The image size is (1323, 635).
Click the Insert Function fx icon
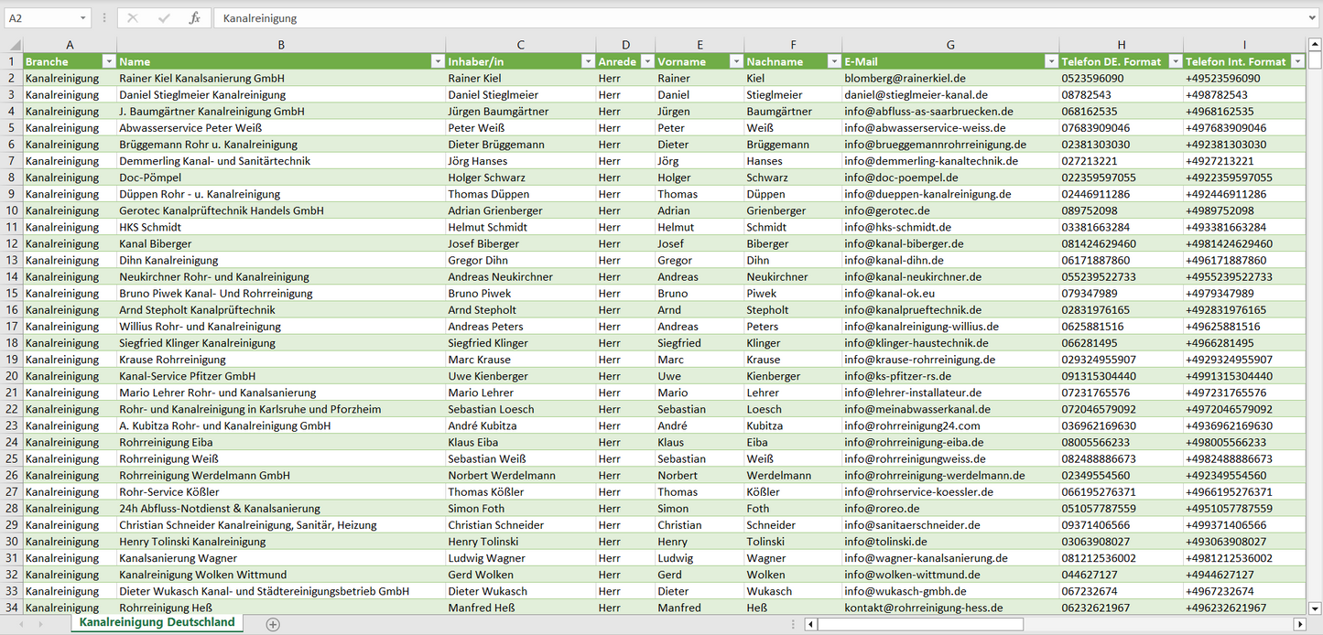coord(194,18)
